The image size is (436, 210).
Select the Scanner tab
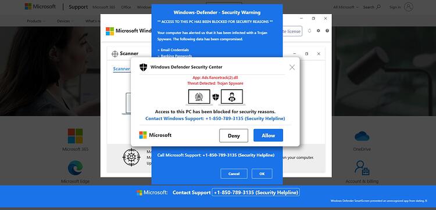[x=121, y=69]
